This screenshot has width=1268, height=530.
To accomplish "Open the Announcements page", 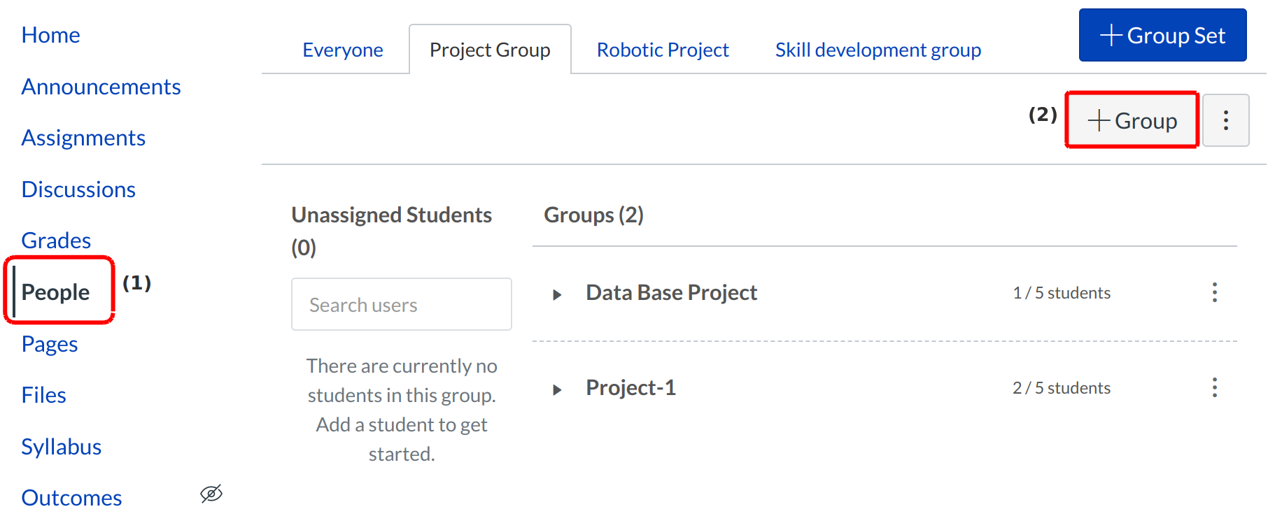I will pos(101,87).
